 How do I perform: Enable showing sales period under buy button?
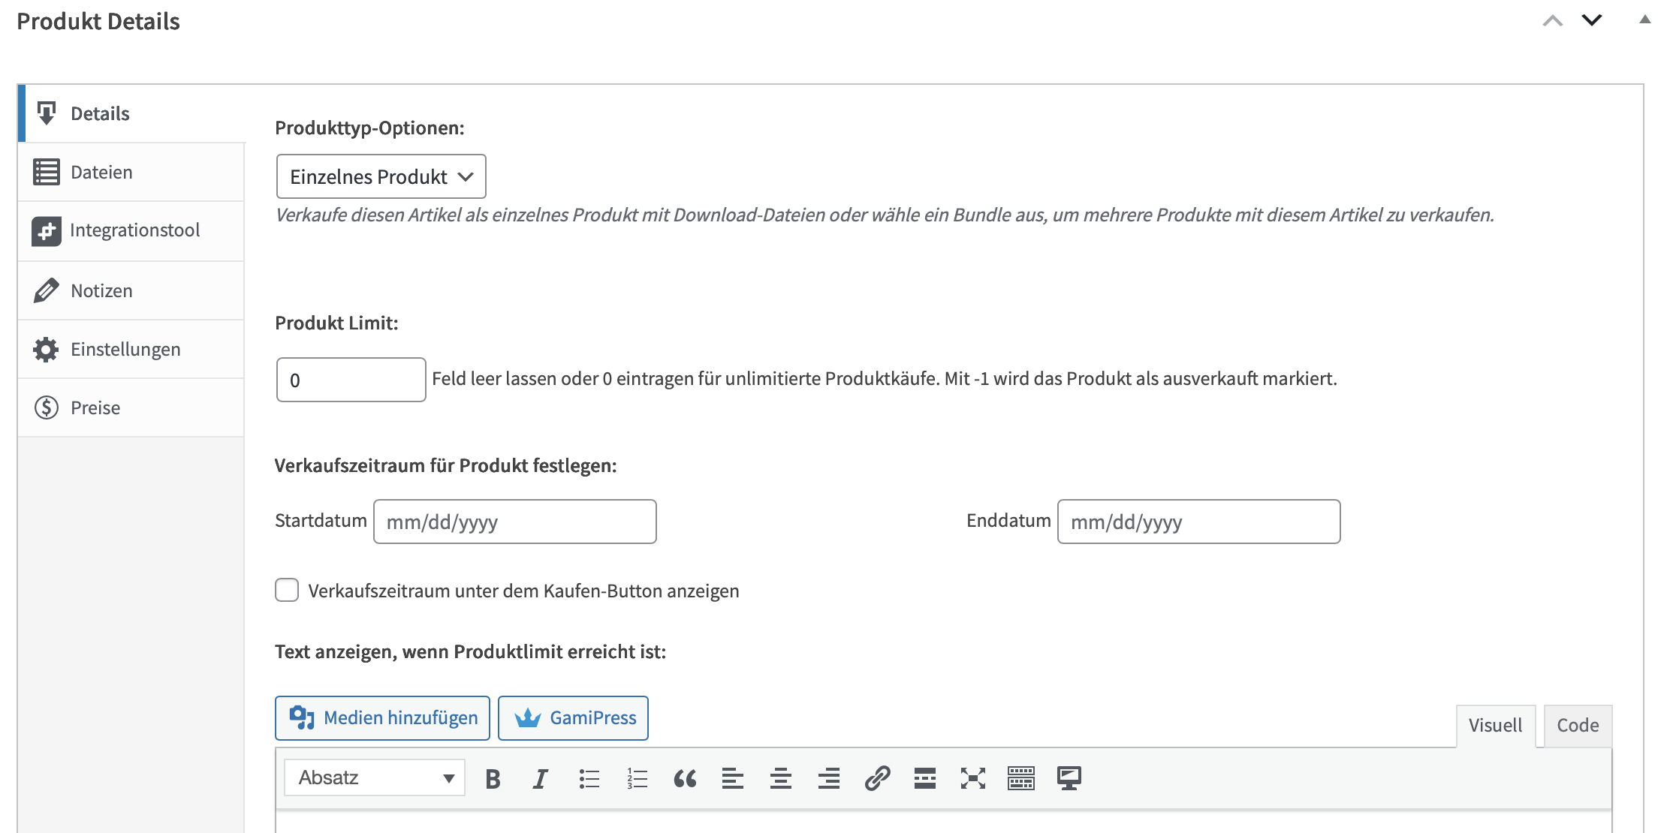[x=287, y=591]
